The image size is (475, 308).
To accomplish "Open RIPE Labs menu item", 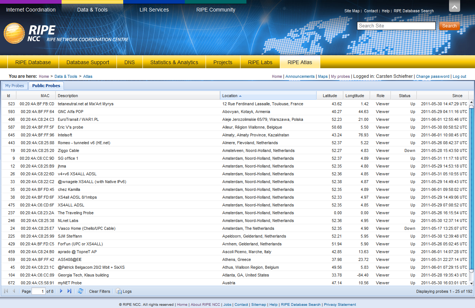I will 260,62.
